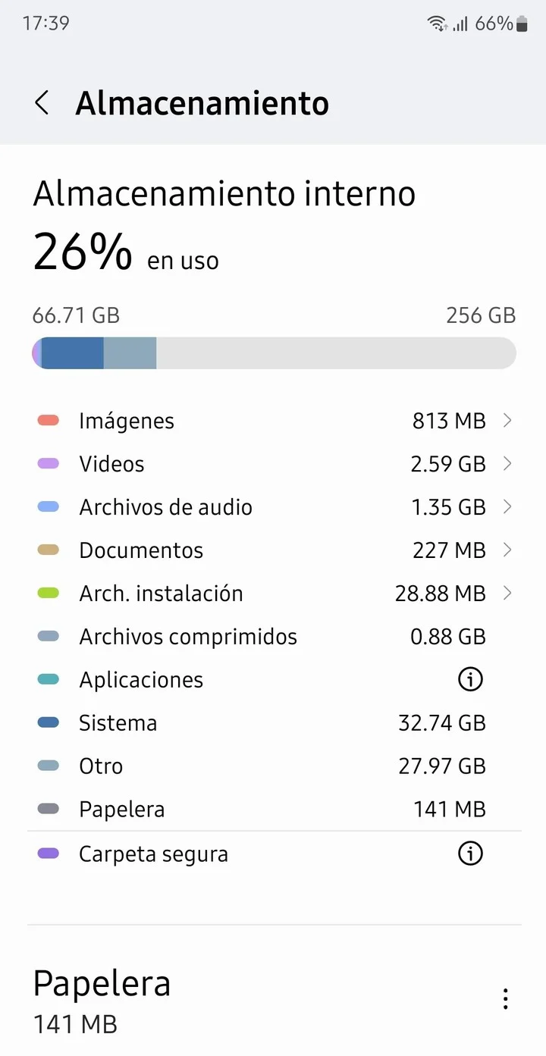Image resolution: width=546 pixels, height=1056 pixels.
Task: Open the three-dot menu for Papelera
Action: [505, 999]
